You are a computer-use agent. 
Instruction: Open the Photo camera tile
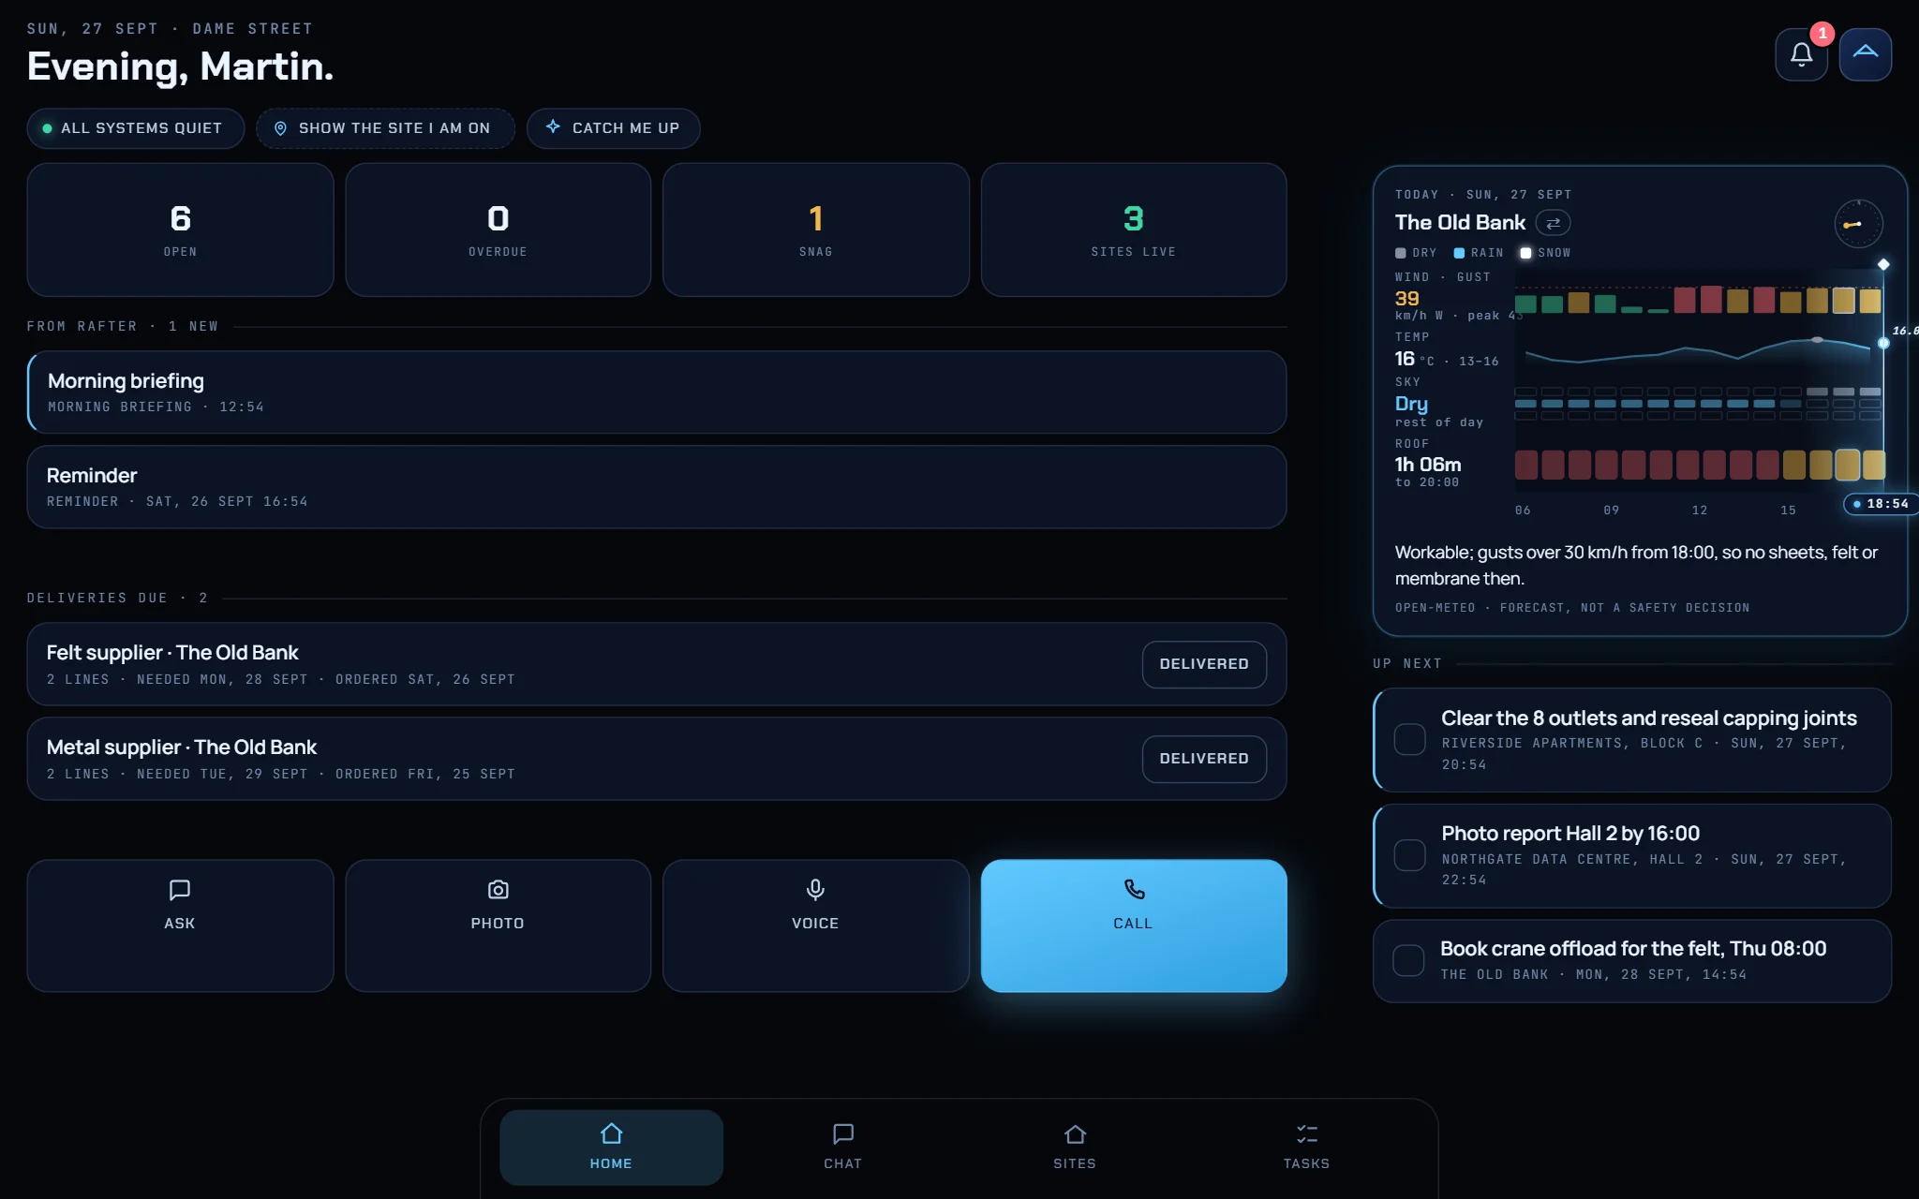[498, 925]
